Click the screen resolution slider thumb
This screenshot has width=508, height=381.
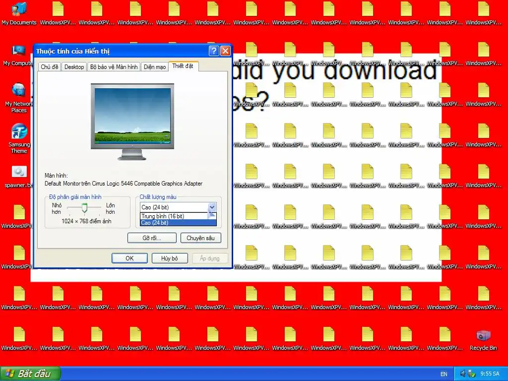[x=84, y=208]
